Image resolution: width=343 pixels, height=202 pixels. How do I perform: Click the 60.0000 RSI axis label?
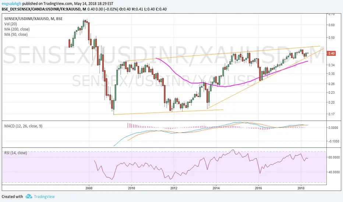coord(334,157)
